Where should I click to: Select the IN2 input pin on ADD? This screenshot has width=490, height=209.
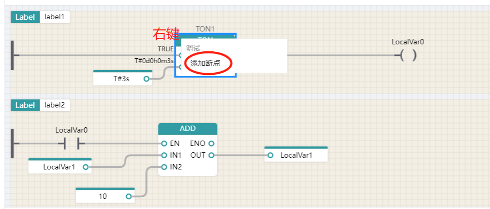pos(164,167)
